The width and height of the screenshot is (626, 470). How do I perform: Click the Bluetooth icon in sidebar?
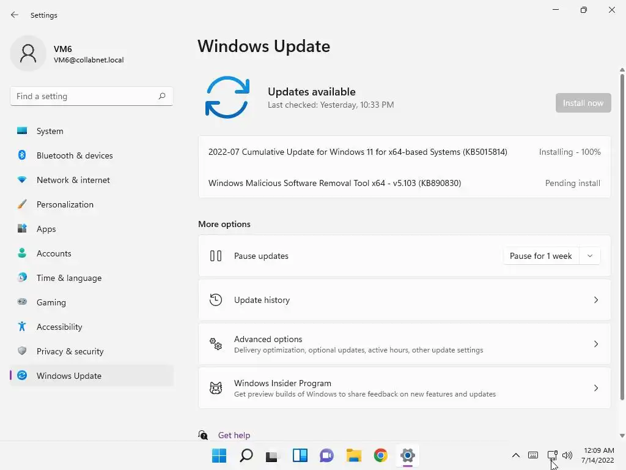pyautogui.click(x=22, y=155)
